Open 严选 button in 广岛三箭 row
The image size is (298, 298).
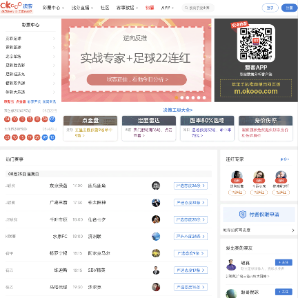point(190,203)
